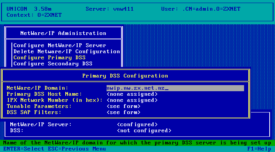Click the Primary DSS Host Name label
The height and width of the screenshot is (152, 275).
(44, 94)
